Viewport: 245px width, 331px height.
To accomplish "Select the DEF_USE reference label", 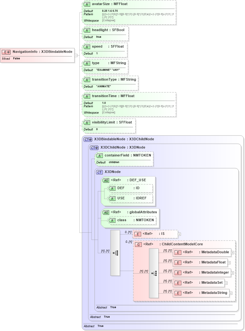I will click(x=129, y=180).
